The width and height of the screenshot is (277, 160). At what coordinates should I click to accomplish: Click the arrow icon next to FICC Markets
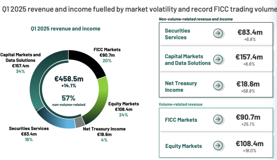[218, 119]
